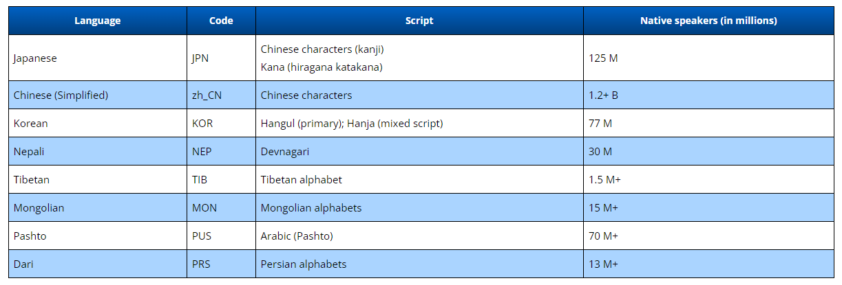This screenshot has width=842, height=285.
Task: Select the Mongolian language cell
Action: [39, 208]
